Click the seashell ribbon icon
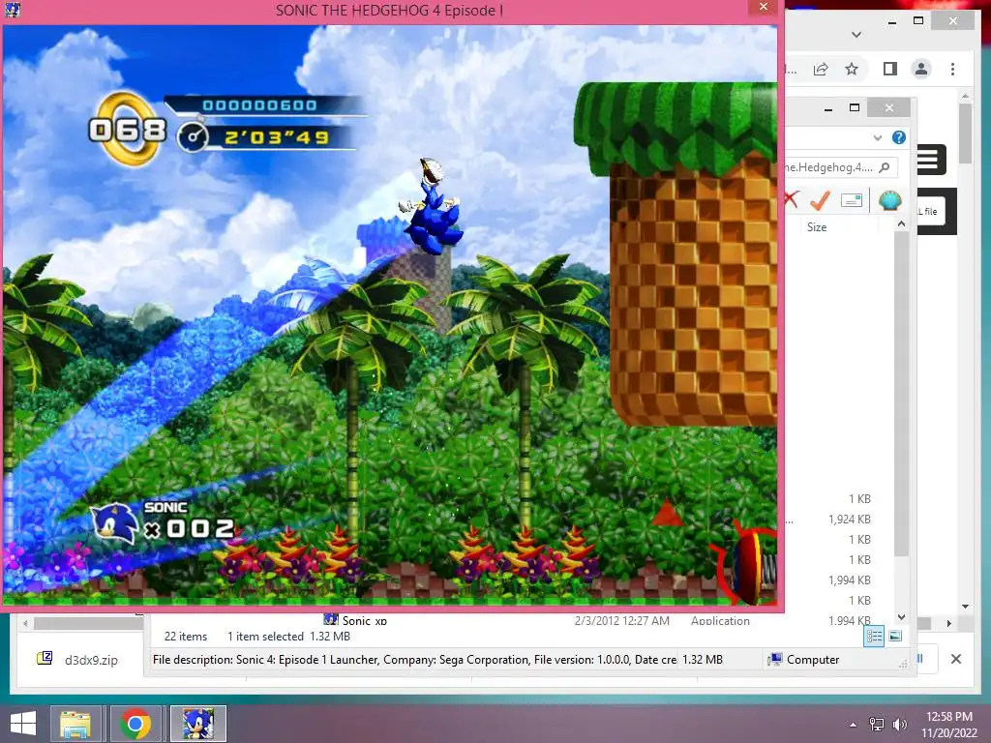The width and height of the screenshot is (991, 743). click(890, 201)
